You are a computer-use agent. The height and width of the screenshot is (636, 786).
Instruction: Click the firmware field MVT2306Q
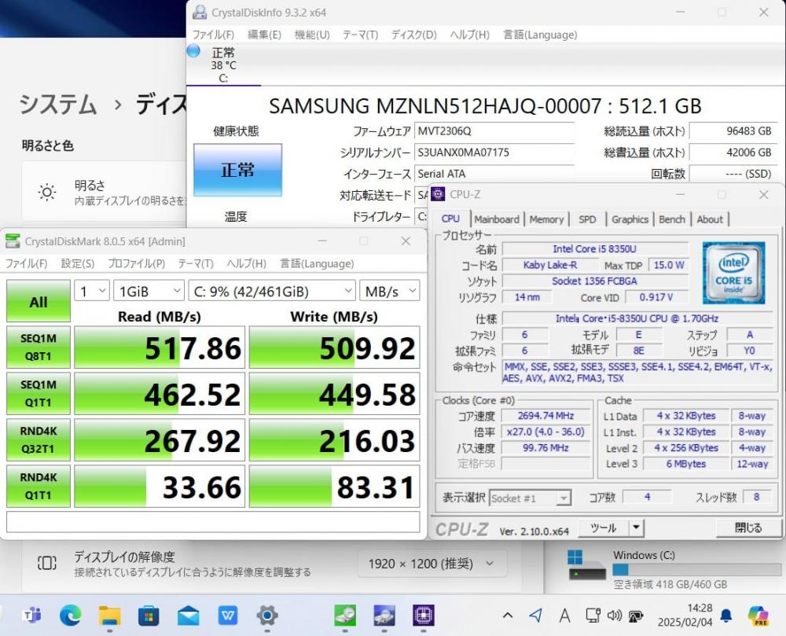point(494,131)
